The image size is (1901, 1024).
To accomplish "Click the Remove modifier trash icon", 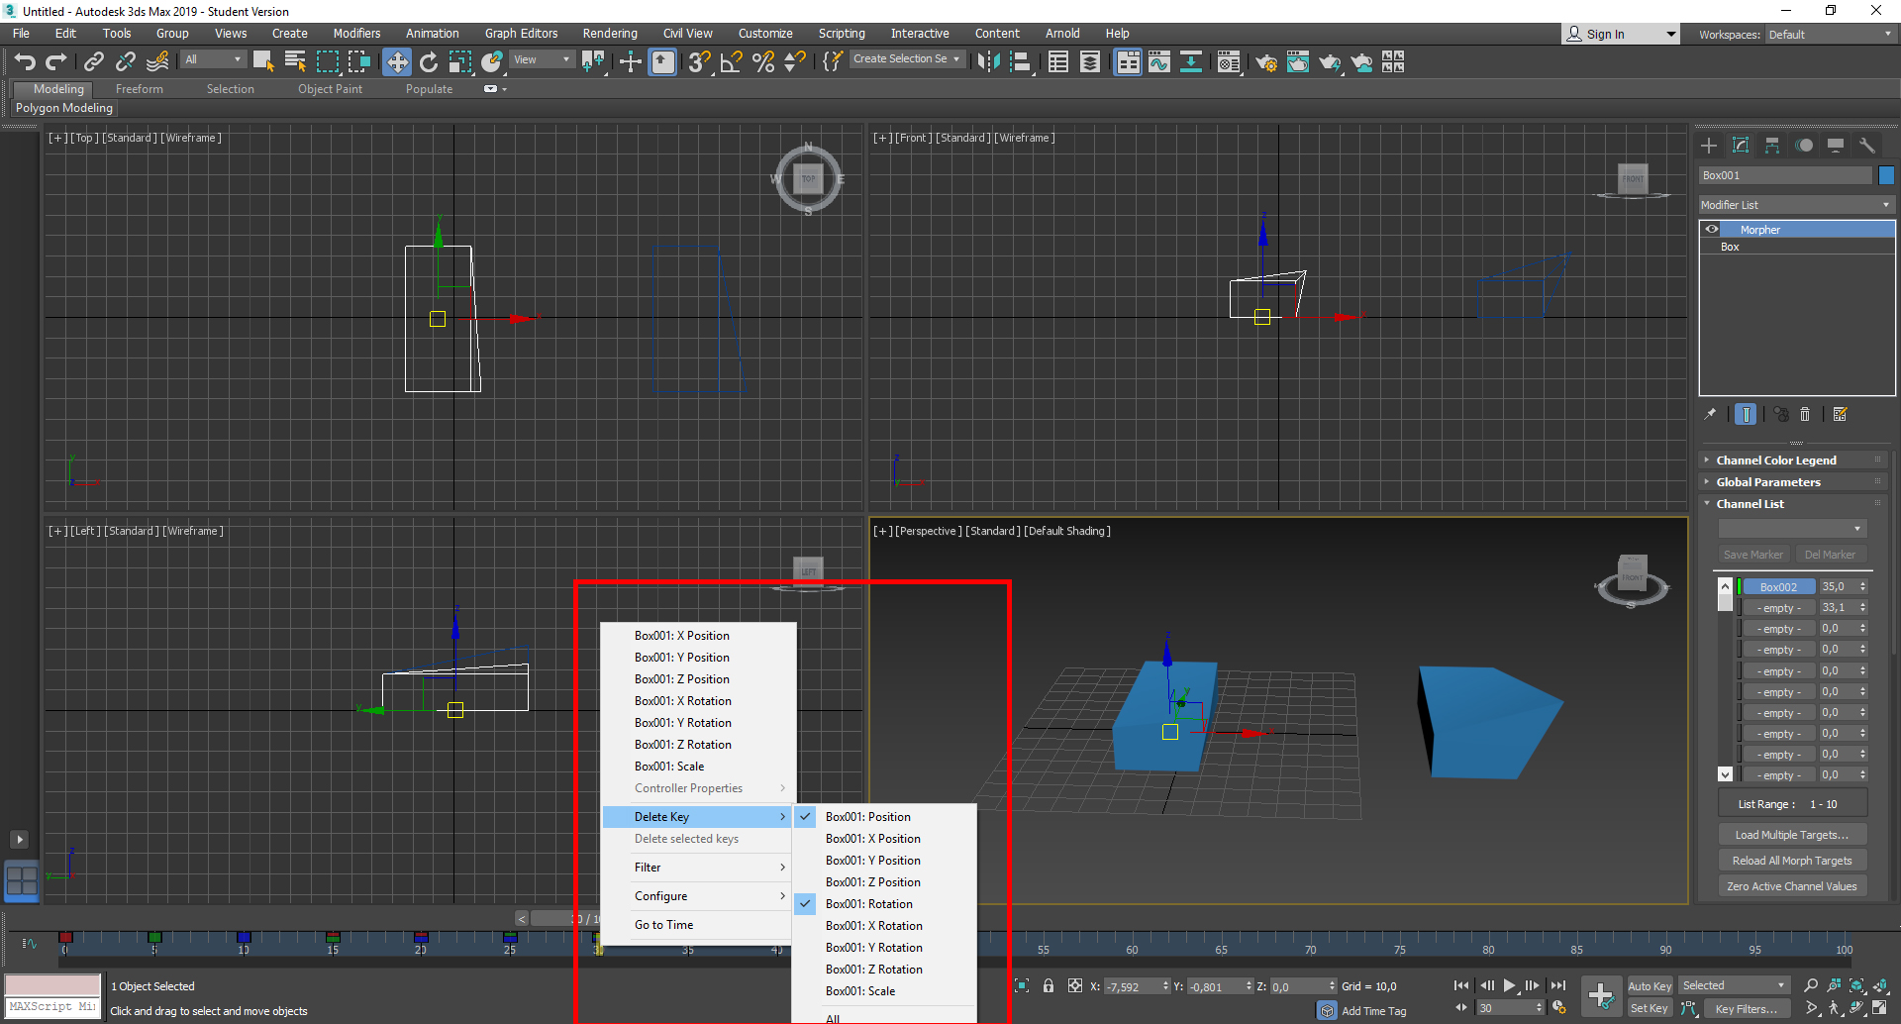I will (x=1805, y=415).
